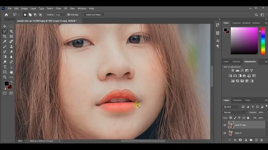The height and width of the screenshot is (150, 268).
Task: Add a Color Balance adjustment
Action: tap(235, 76)
